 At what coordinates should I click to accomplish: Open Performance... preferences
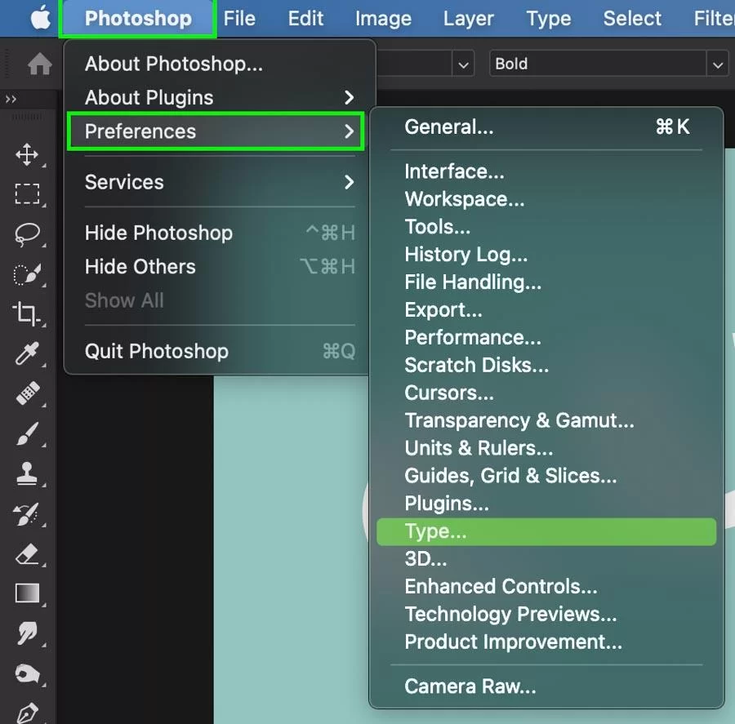(x=546, y=337)
